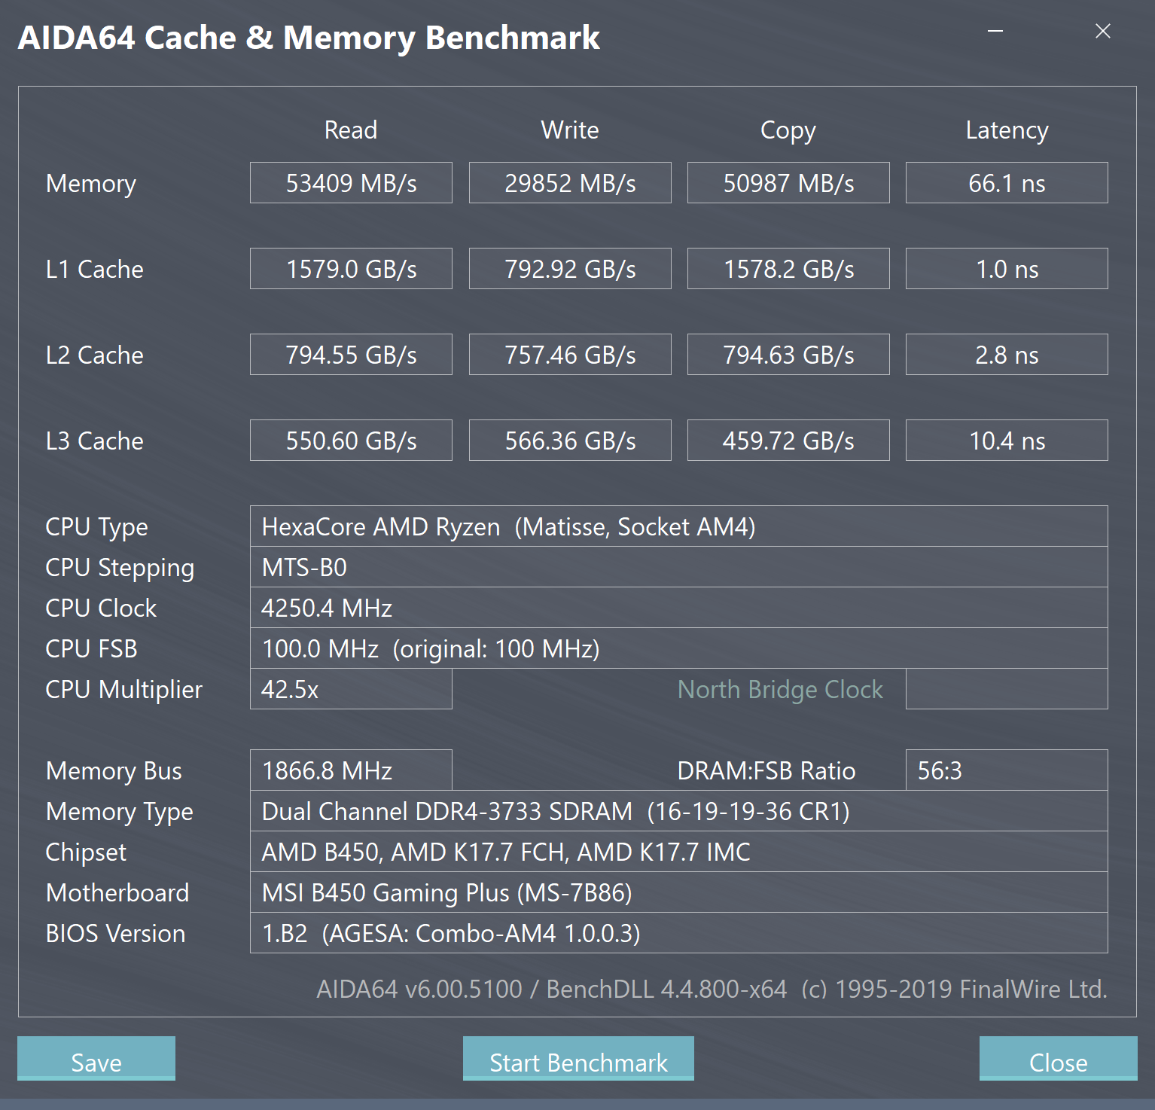This screenshot has height=1110, width=1155.
Task: Click the Memory Copy result field
Action: point(788,183)
